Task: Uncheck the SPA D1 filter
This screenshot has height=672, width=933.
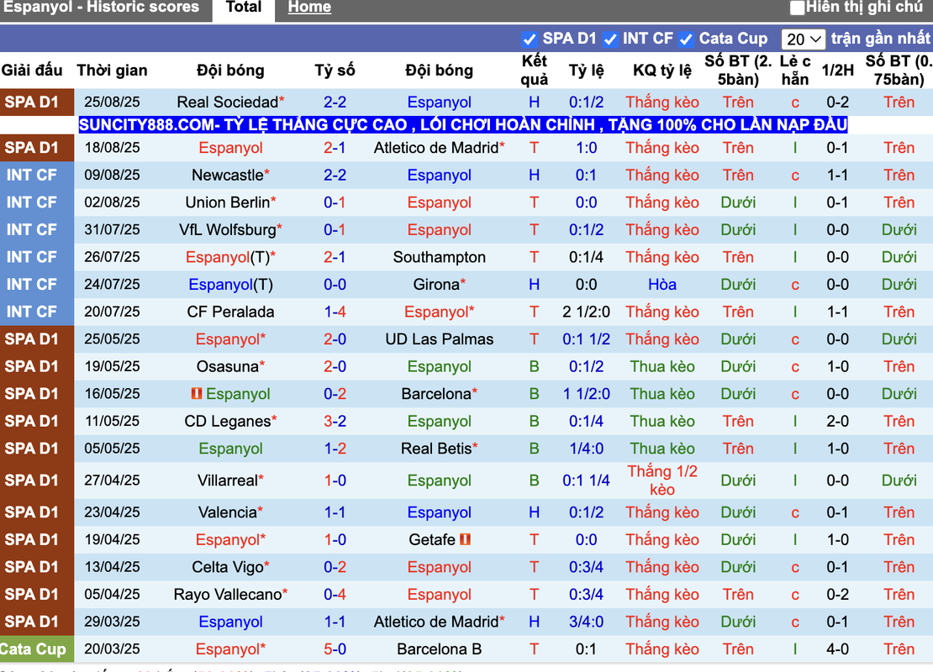Action: 529,39
